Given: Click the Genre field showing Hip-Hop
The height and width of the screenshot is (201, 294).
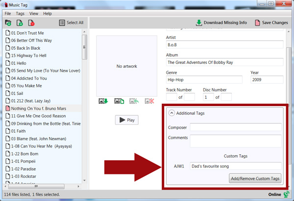Looking at the screenshot, I should 204,80.
